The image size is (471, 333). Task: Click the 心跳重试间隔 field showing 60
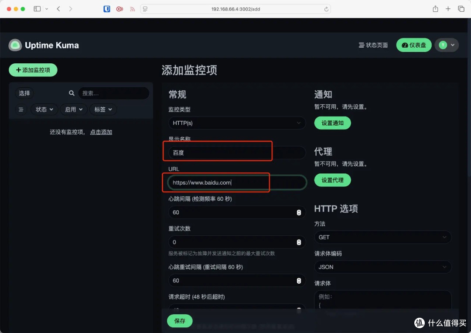click(237, 280)
